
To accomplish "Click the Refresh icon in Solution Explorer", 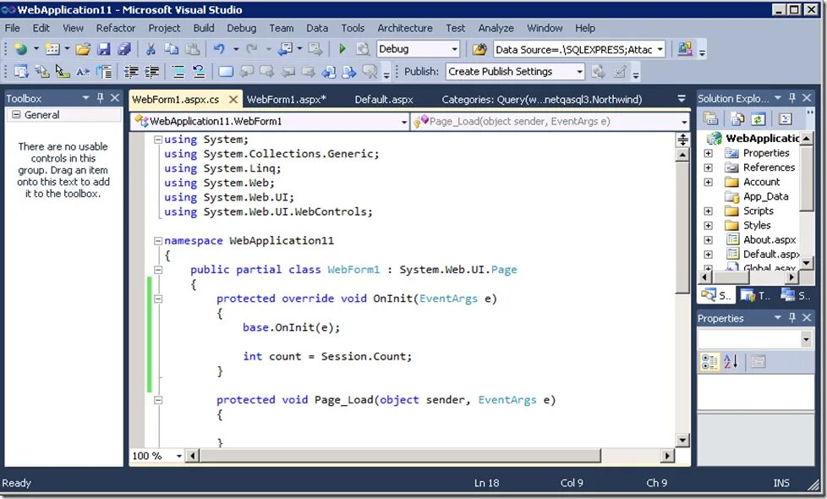I will pyautogui.click(x=759, y=119).
